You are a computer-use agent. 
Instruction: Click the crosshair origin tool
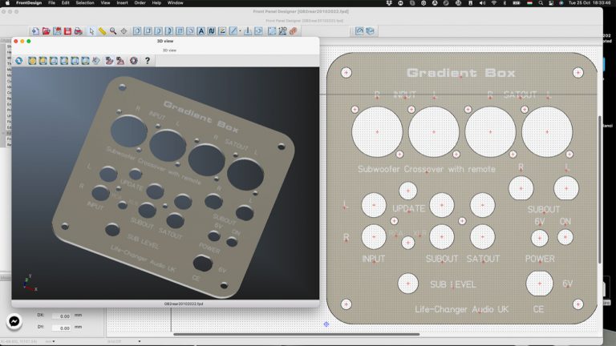point(124,31)
